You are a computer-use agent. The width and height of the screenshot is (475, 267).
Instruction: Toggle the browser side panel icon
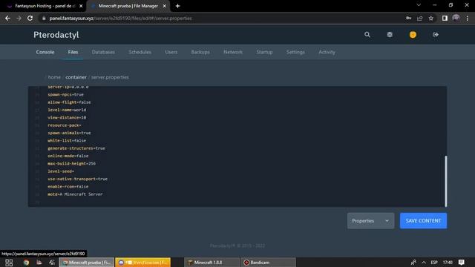pyautogui.click(x=445, y=18)
